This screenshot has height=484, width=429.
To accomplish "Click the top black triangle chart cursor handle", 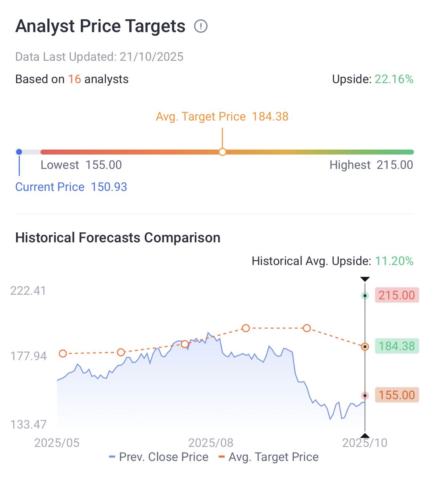I will tap(365, 279).
